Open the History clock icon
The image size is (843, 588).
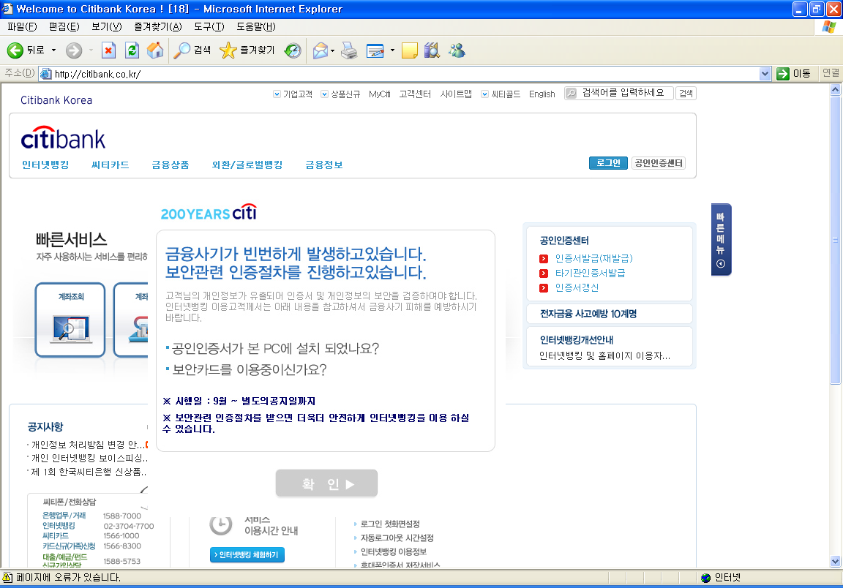[x=293, y=50]
